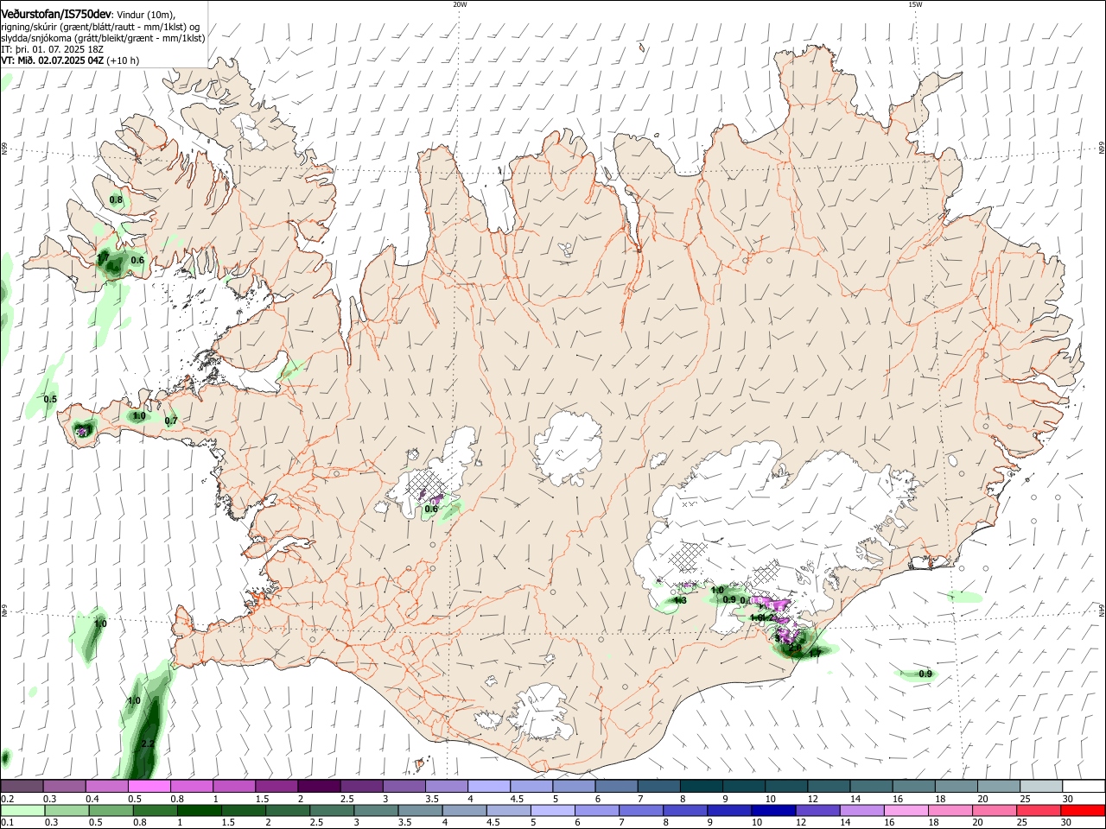The height and width of the screenshot is (829, 1106).
Task: Click the 'Veðurstofan/IS750dev' title text
Action: coord(56,15)
